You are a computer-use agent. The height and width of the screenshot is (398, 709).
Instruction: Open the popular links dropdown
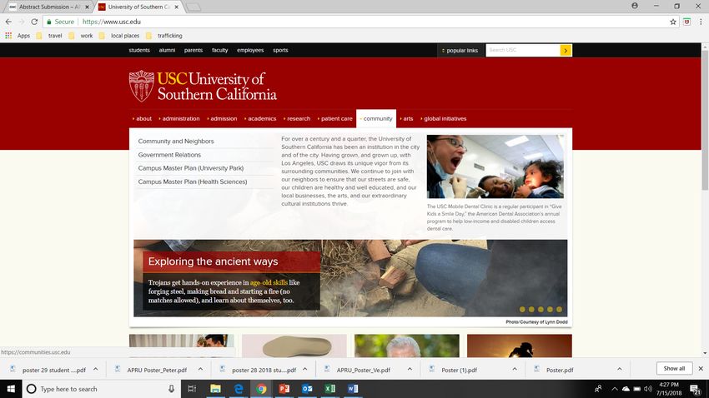pos(460,51)
